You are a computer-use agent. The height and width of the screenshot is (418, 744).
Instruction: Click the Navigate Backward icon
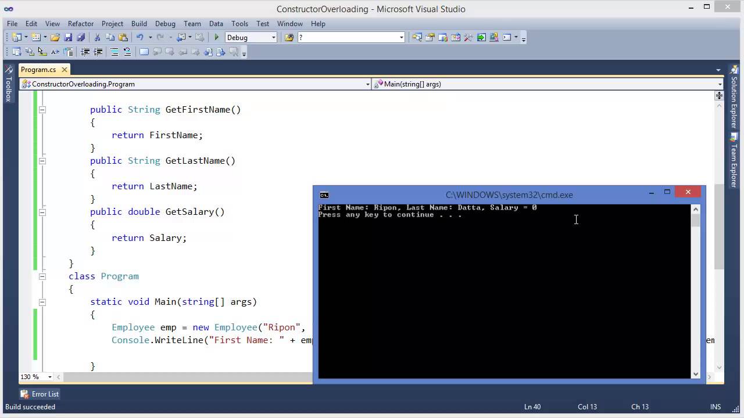click(181, 37)
